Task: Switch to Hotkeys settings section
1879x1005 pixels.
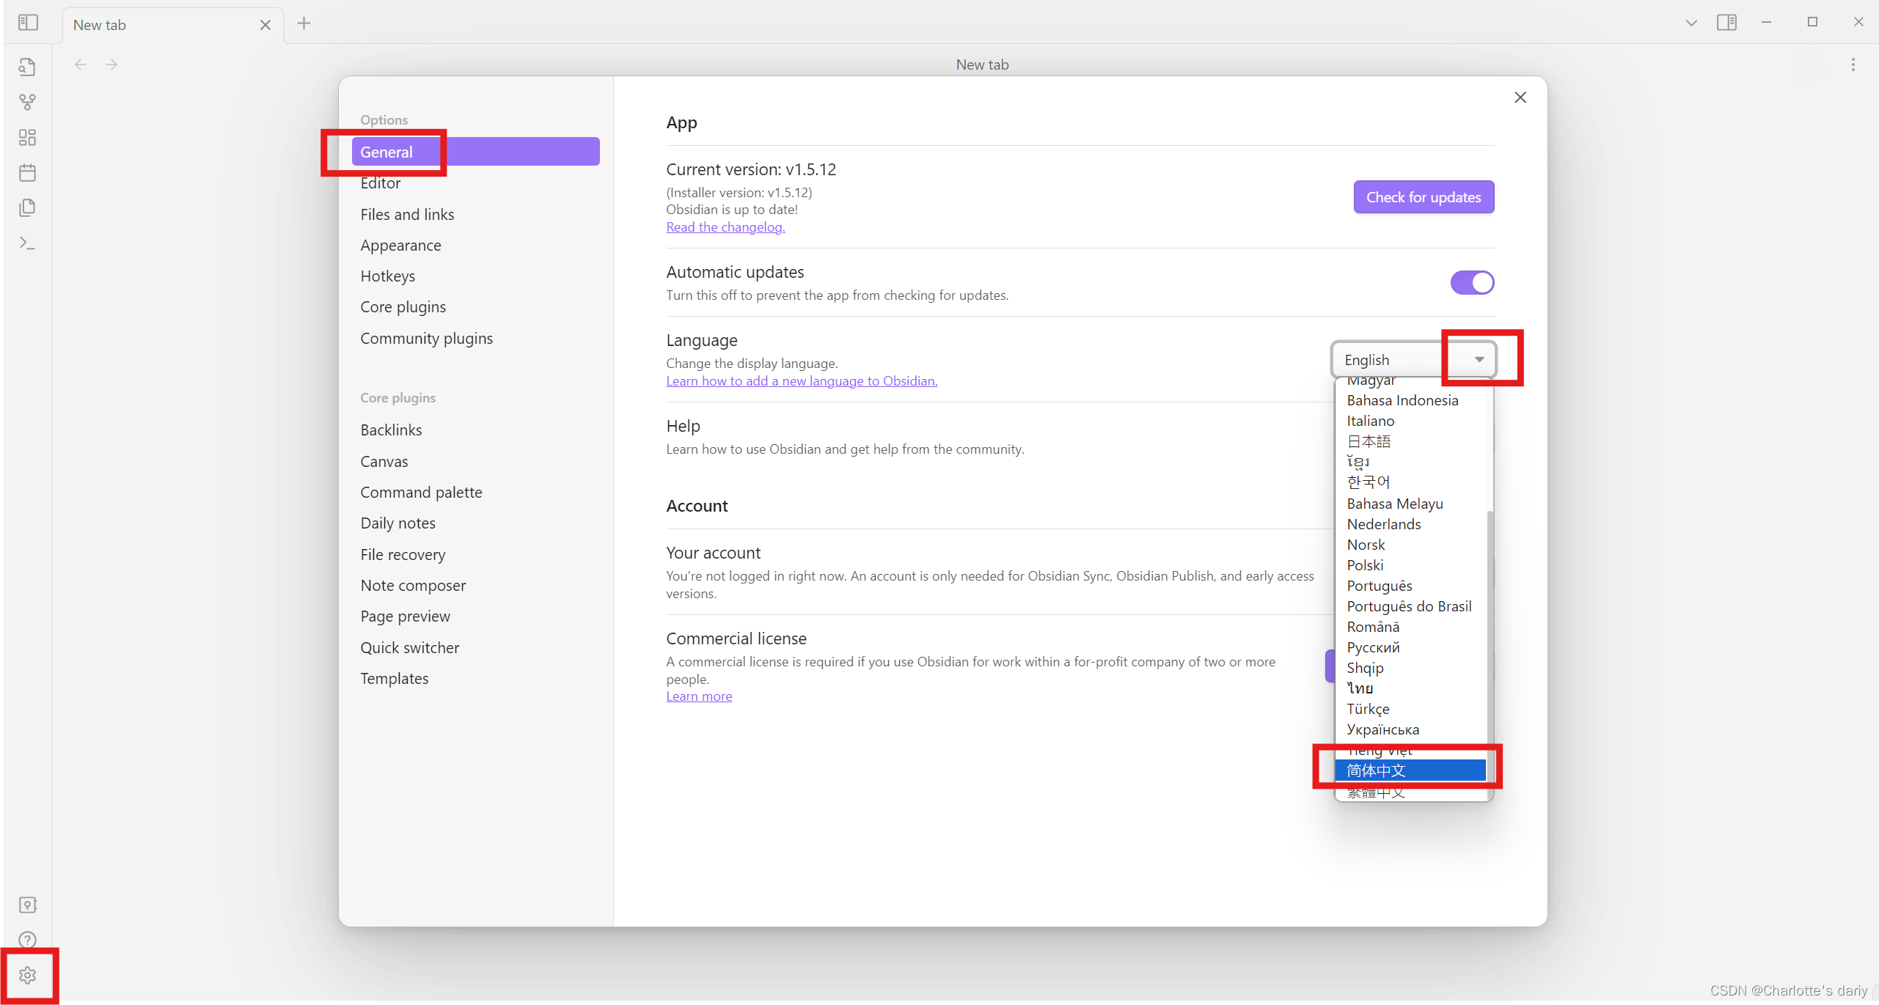Action: pyautogui.click(x=387, y=276)
